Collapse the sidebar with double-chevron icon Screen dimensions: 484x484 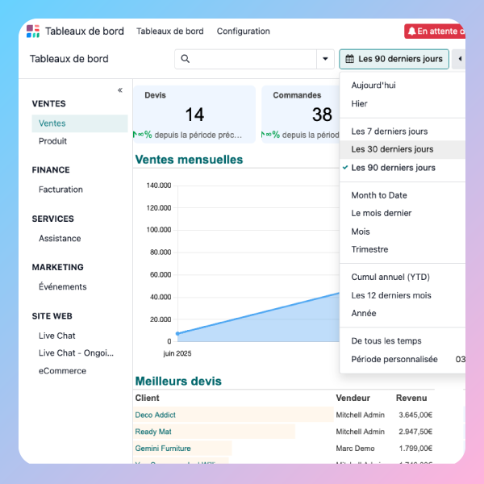[120, 90]
